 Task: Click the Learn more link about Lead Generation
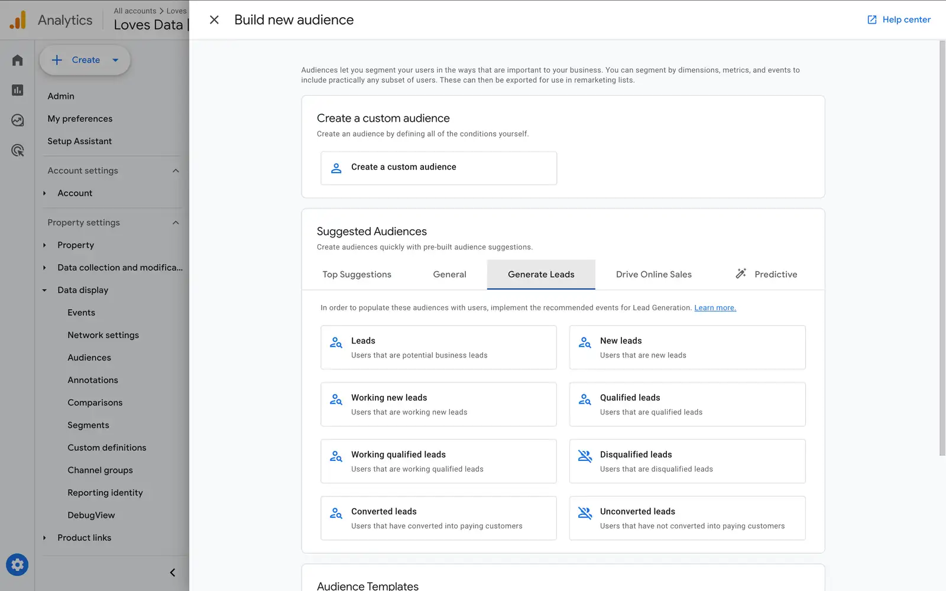[x=715, y=307]
